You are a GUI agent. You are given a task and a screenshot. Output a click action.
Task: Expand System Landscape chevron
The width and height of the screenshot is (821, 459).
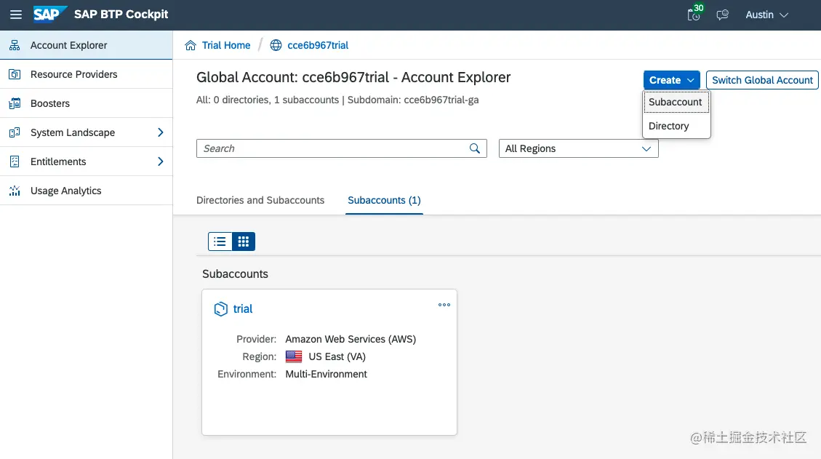tap(160, 132)
